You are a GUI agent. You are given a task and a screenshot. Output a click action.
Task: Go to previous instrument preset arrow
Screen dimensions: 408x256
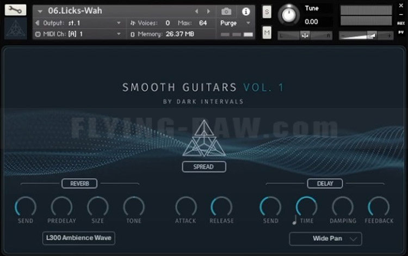pyautogui.click(x=196, y=11)
